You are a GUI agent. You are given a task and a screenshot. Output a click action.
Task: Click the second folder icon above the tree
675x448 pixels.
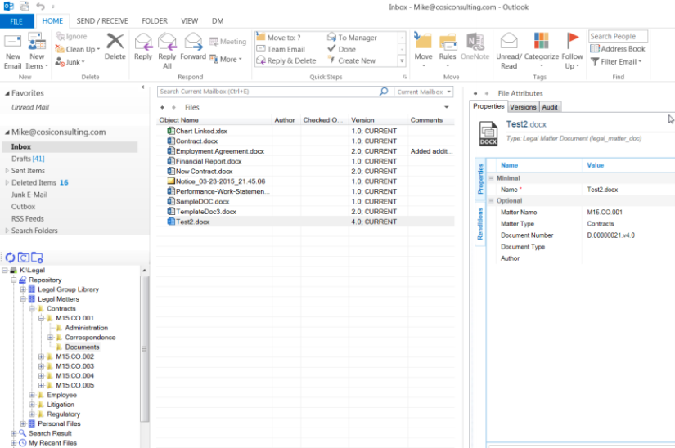(x=24, y=258)
